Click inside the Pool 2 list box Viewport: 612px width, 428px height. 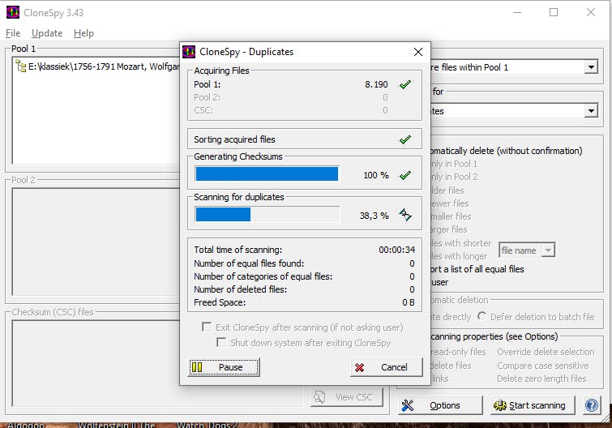(96, 242)
